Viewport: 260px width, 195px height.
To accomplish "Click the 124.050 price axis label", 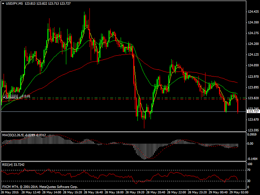I will point(253,65).
